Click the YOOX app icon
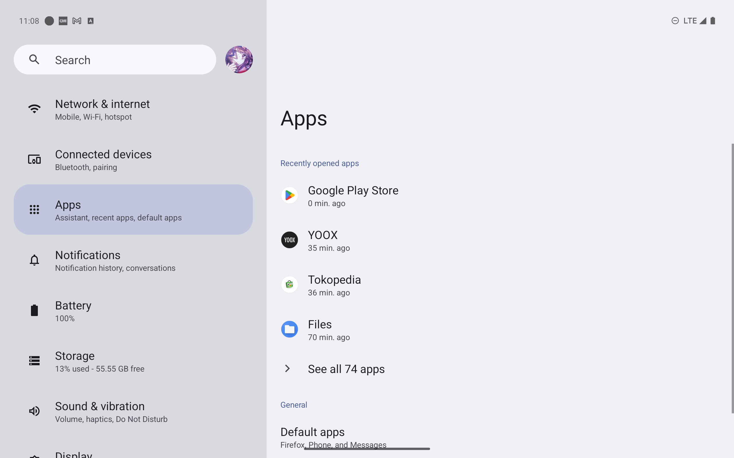The width and height of the screenshot is (734, 458). 289,240
